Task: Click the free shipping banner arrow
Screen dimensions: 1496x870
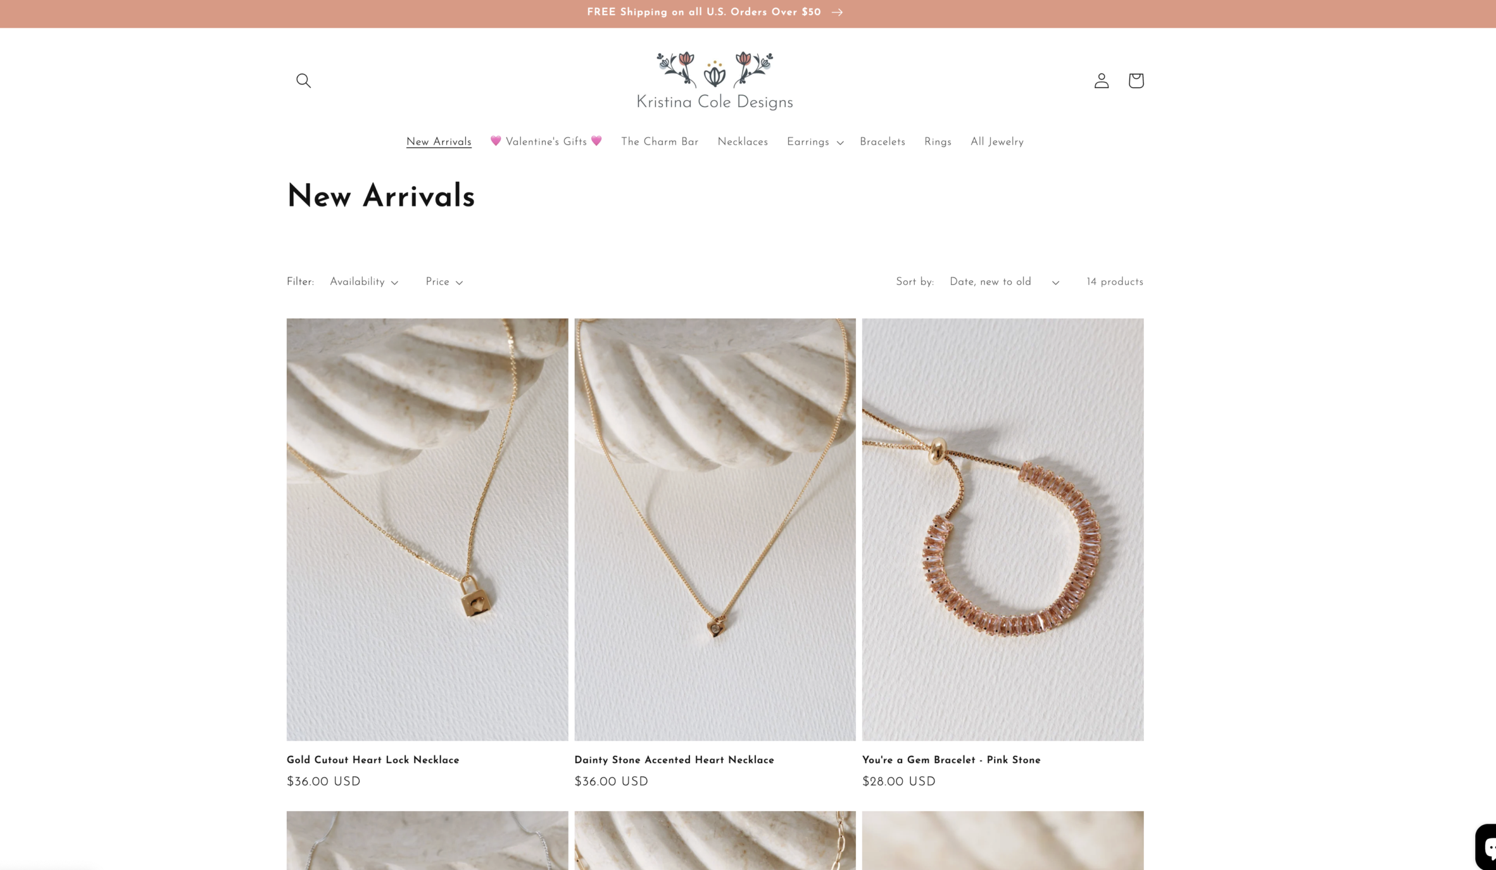Action: [x=837, y=12]
